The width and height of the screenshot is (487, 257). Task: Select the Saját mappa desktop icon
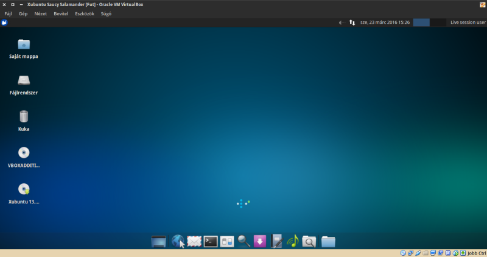[24, 49]
